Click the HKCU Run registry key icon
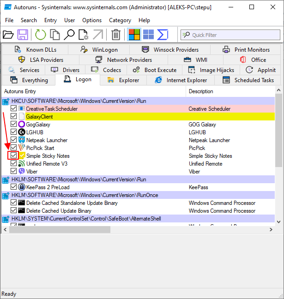 [x=6, y=101]
